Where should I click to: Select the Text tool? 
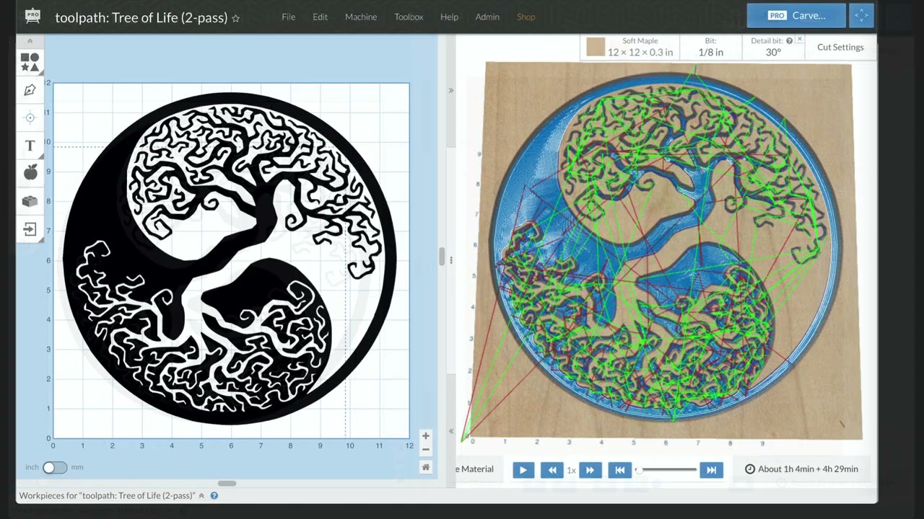point(30,146)
